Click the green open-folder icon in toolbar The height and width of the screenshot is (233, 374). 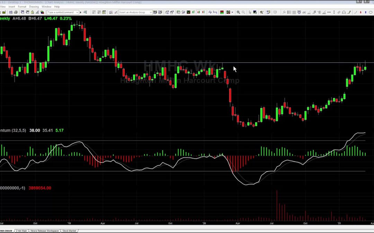pos(4,12)
